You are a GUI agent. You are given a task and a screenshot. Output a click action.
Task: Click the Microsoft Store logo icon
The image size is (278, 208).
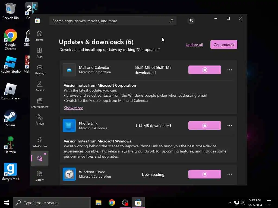(37, 21)
